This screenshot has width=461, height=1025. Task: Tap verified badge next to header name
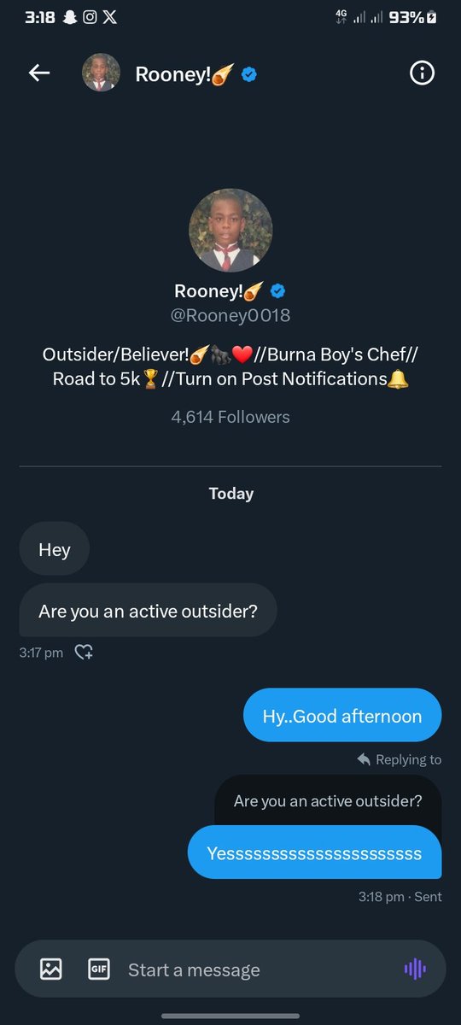[248, 74]
